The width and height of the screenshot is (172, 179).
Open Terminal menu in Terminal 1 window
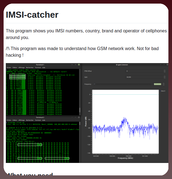[38, 68]
